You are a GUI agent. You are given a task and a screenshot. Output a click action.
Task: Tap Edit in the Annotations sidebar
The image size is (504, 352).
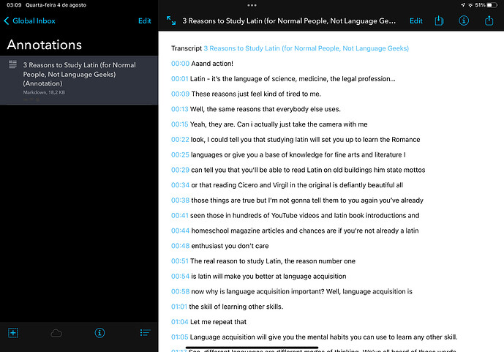(145, 21)
